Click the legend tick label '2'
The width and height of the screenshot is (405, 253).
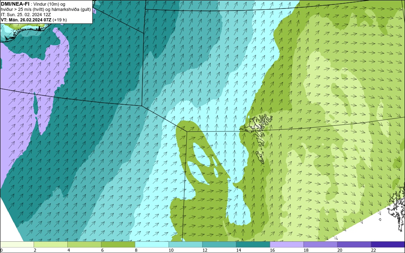[35, 250]
